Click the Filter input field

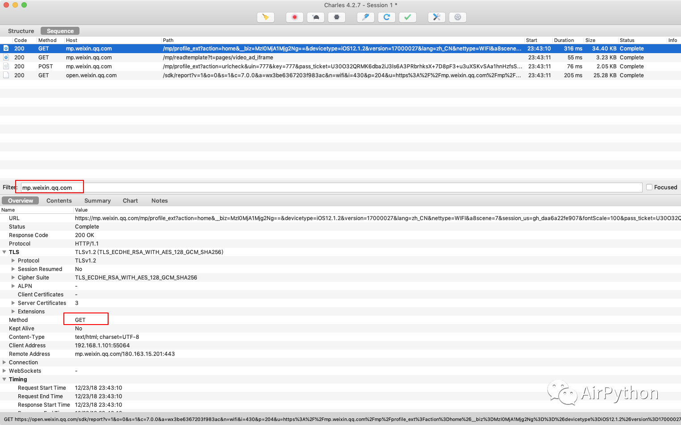pos(331,187)
